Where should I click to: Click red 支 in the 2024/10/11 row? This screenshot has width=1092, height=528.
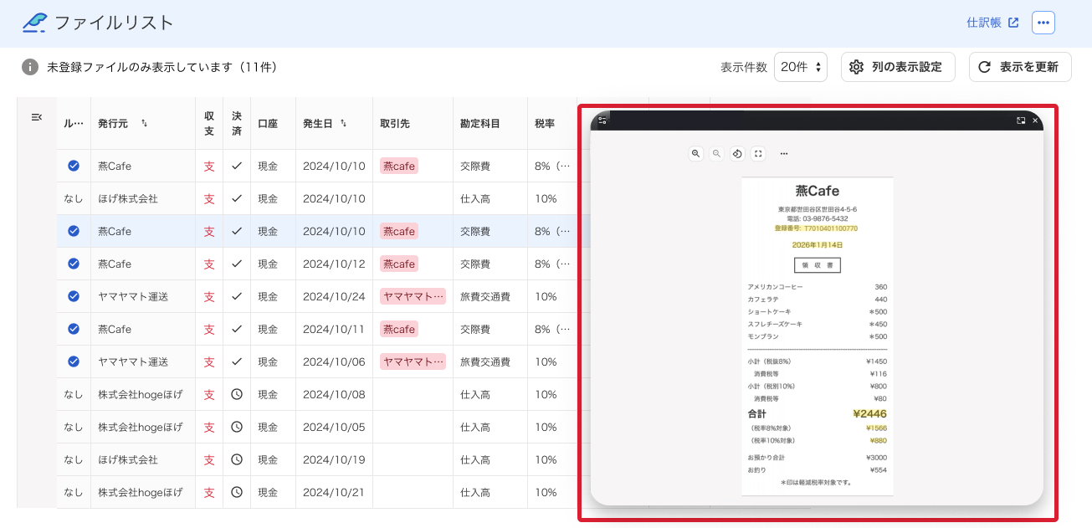[x=209, y=329]
